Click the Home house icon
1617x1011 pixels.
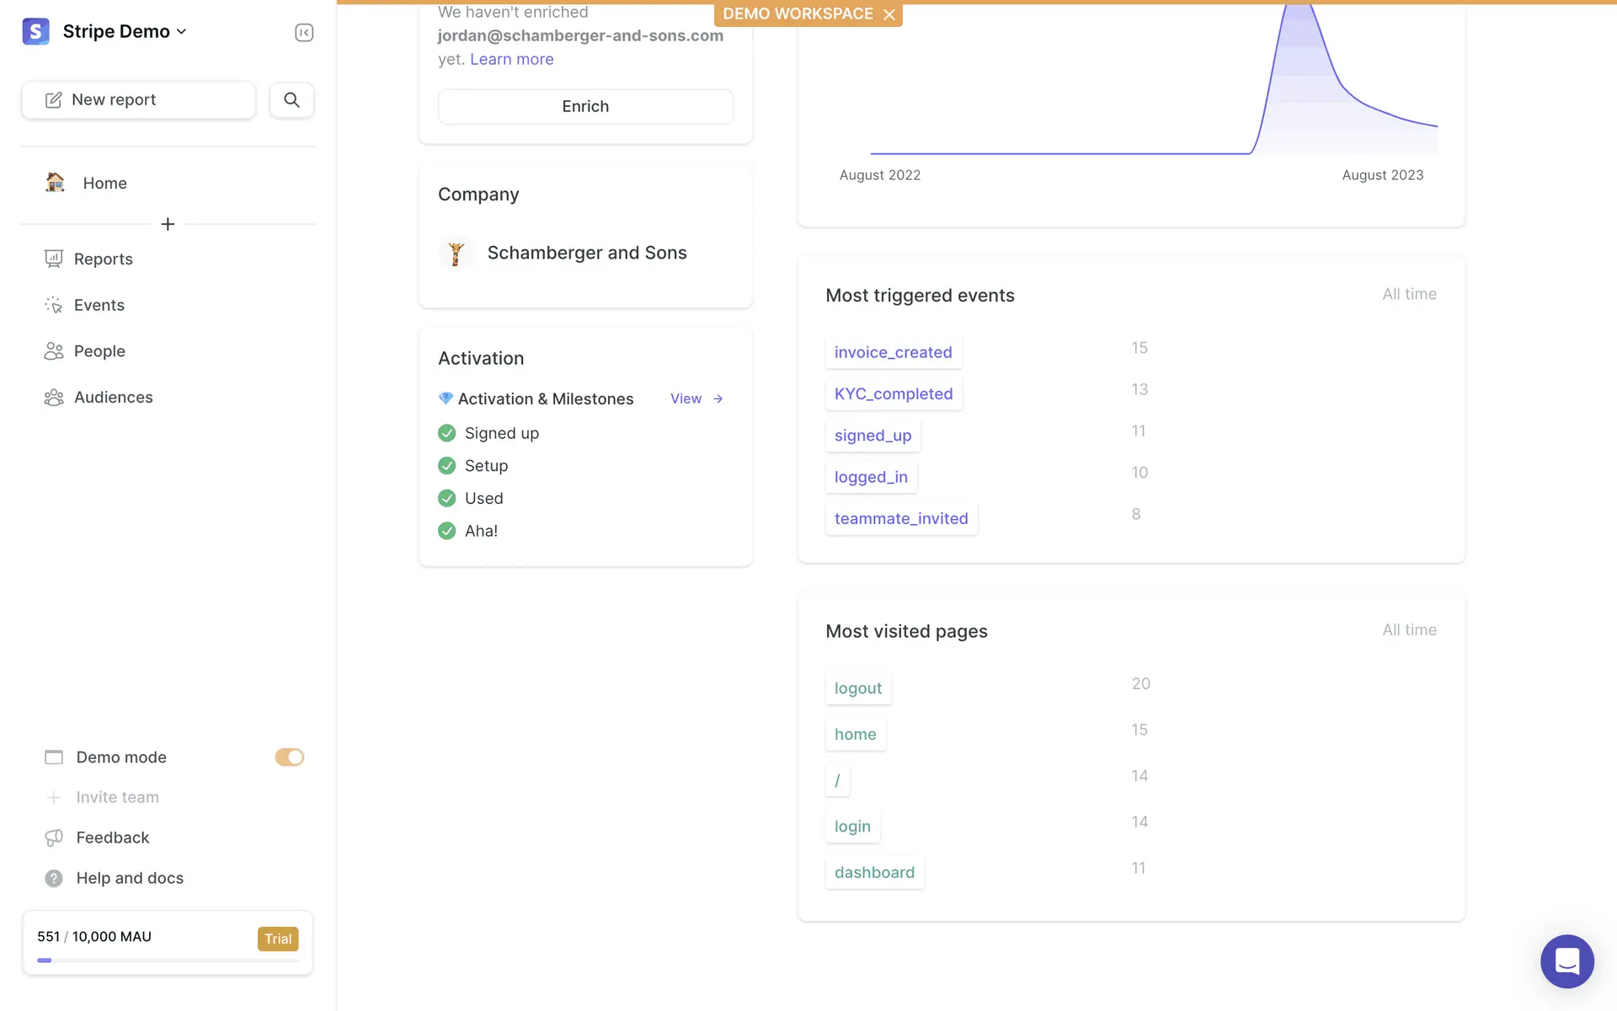click(56, 183)
